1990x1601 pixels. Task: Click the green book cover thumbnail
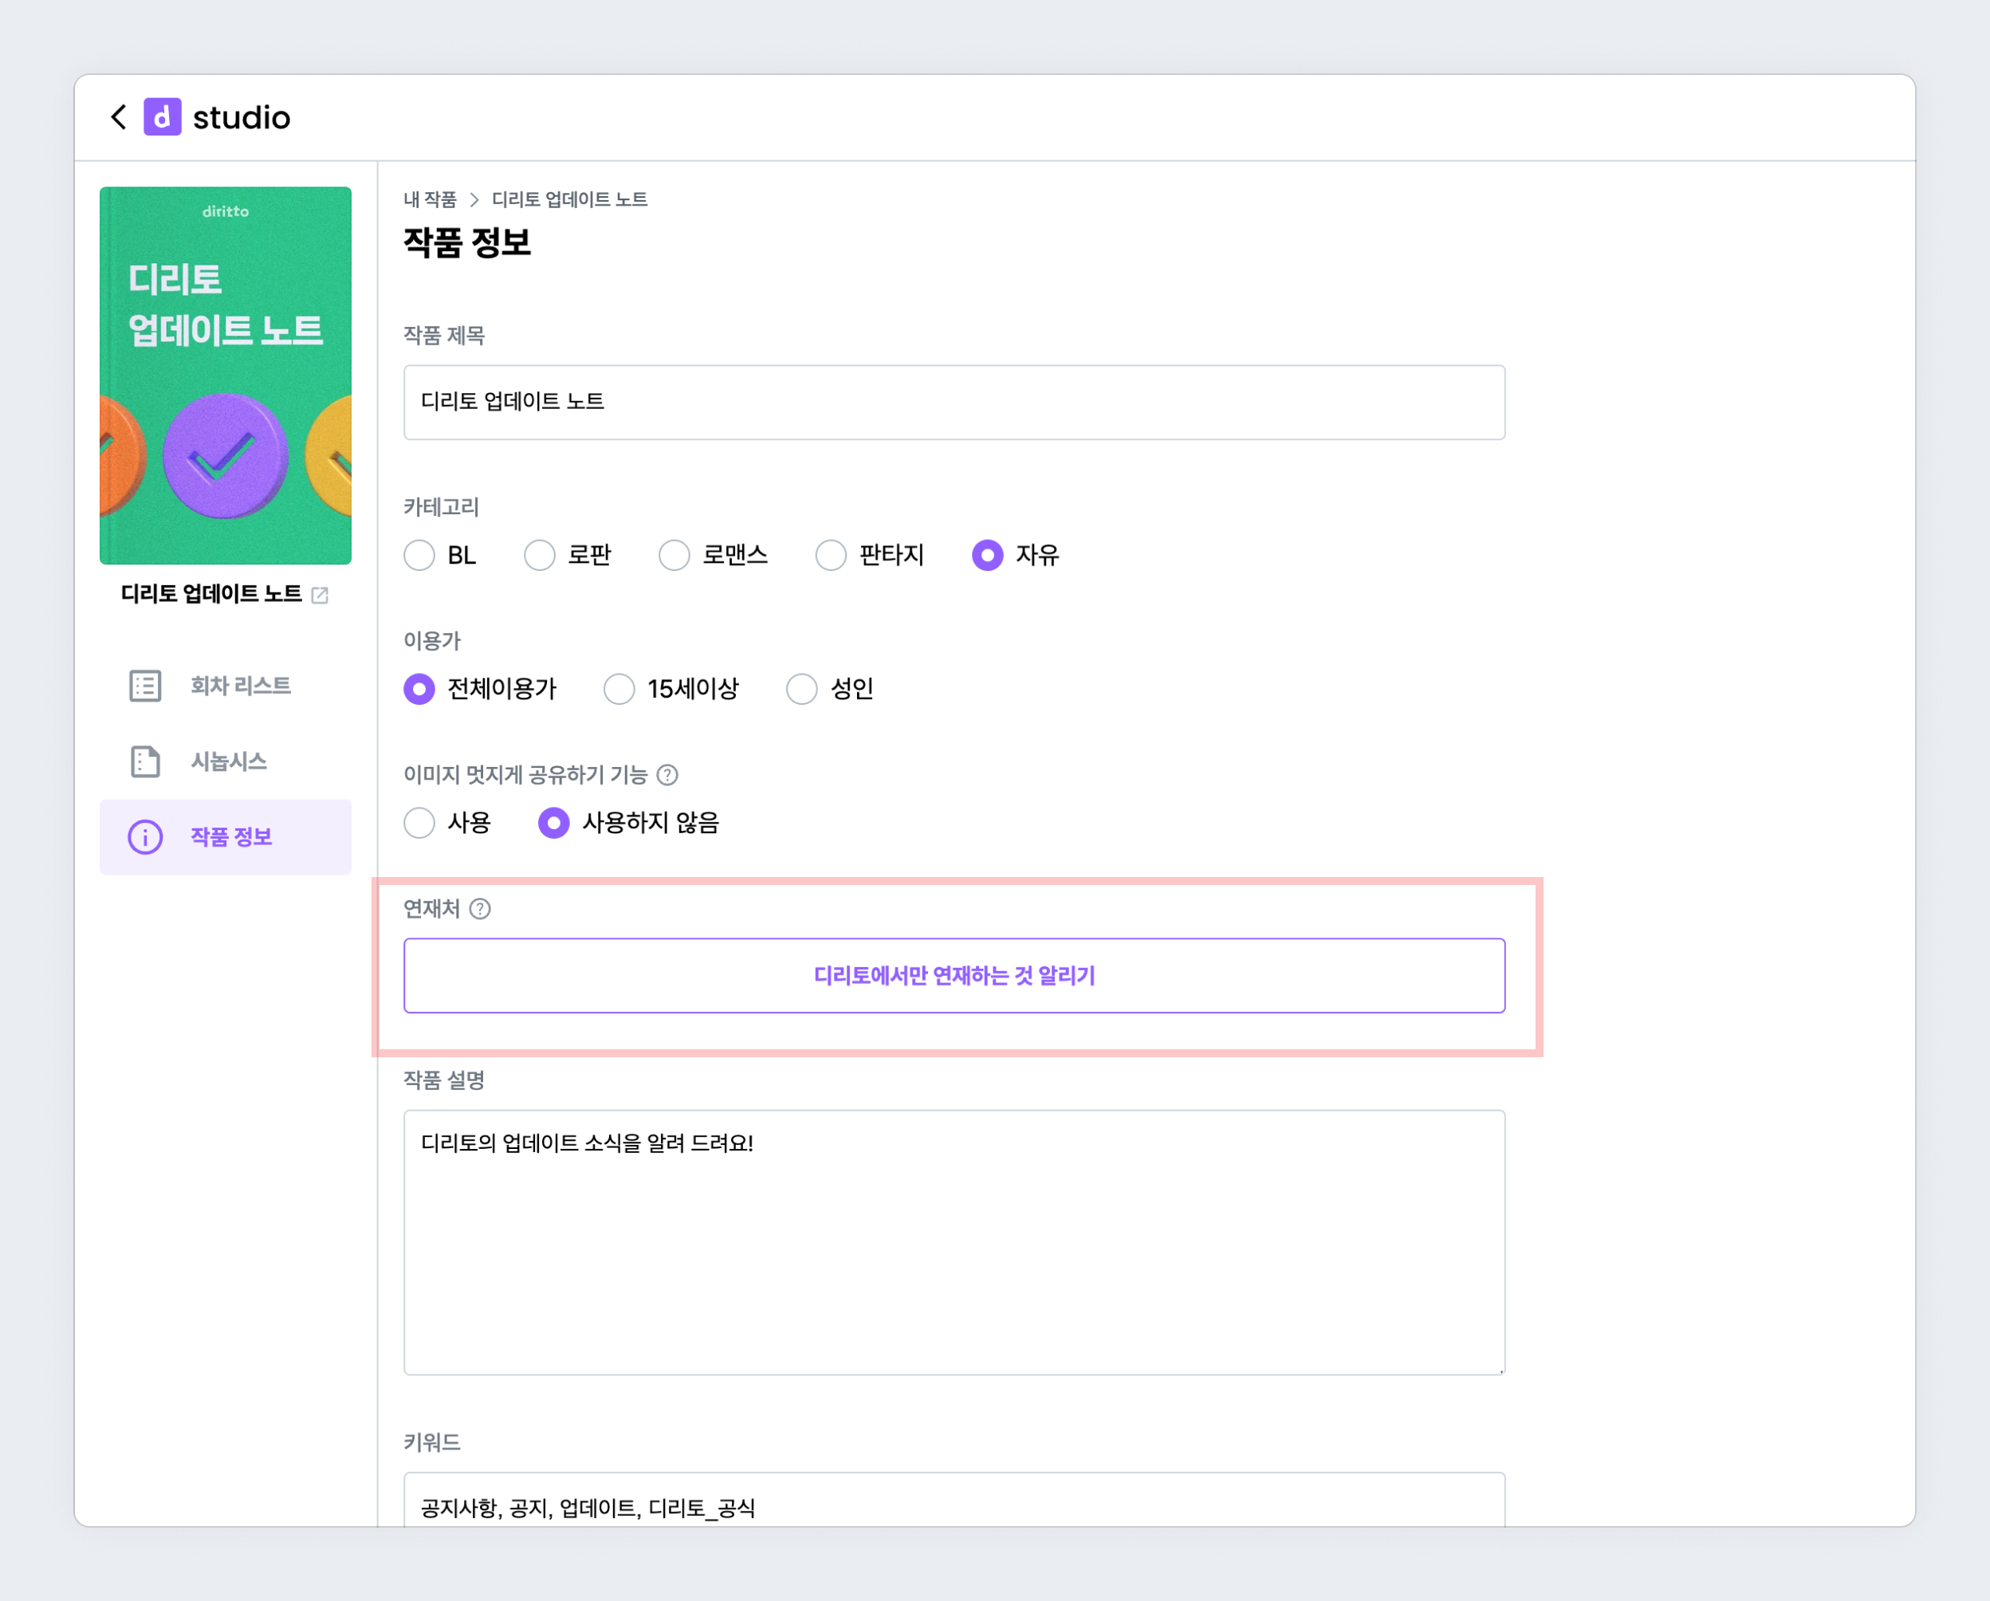tap(225, 375)
